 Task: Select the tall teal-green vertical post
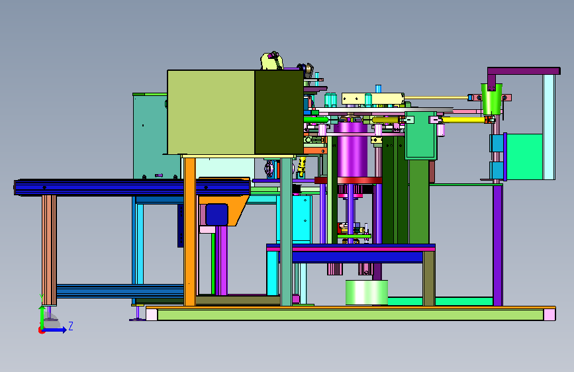[286, 232]
